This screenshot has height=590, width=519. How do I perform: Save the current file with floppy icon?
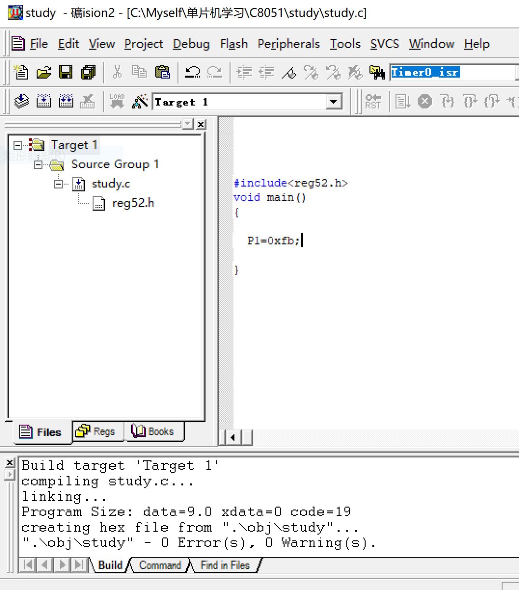pyautogui.click(x=66, y=72)
